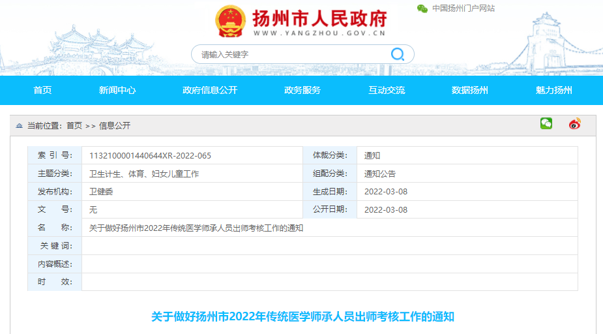603x334 pixels.
Task: Go to 新闻中心 in the navigation bar
Action: pos(117,91)
